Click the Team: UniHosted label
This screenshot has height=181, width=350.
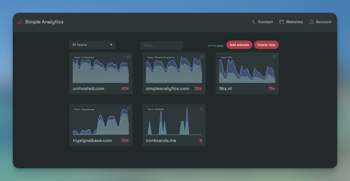[x=84, y=57]
